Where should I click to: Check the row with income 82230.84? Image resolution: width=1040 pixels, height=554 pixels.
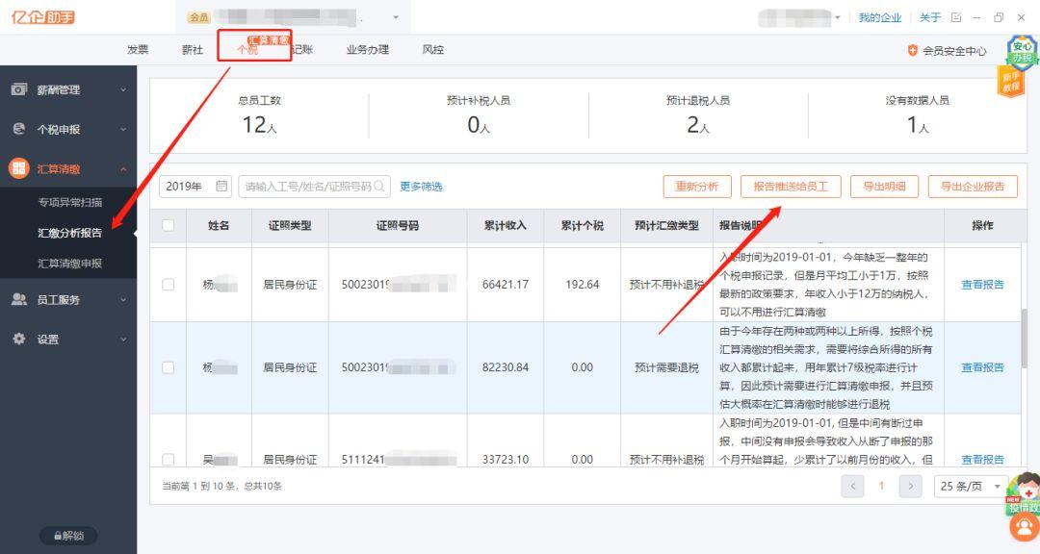(169, 367)
